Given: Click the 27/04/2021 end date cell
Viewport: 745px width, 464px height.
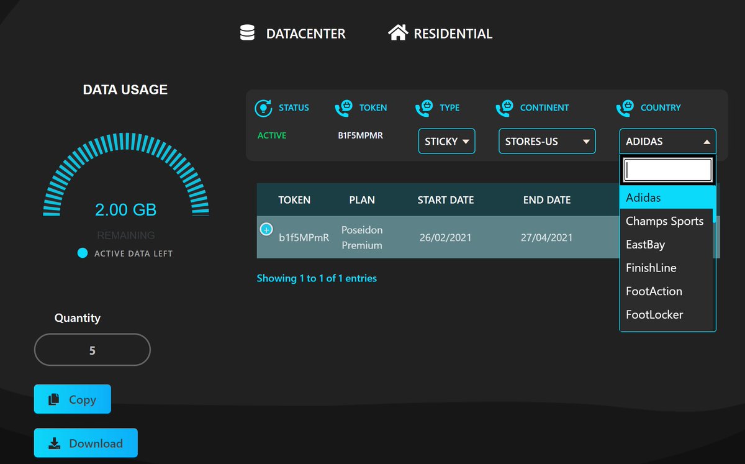Looking at the screenshot, I should [x=547, y=237].
